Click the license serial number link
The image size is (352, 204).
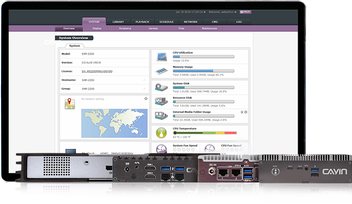pos(98,71)
